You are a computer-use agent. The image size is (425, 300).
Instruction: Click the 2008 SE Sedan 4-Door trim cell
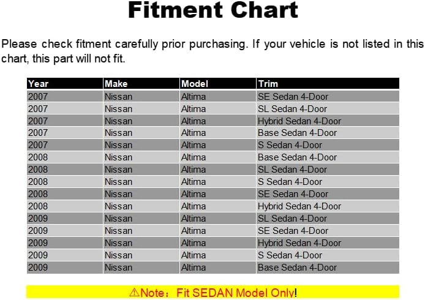[x=328, y=194]
